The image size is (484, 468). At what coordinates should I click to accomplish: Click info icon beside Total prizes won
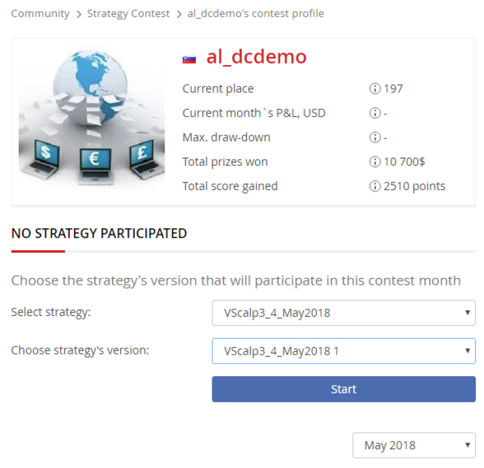[375, 162]
